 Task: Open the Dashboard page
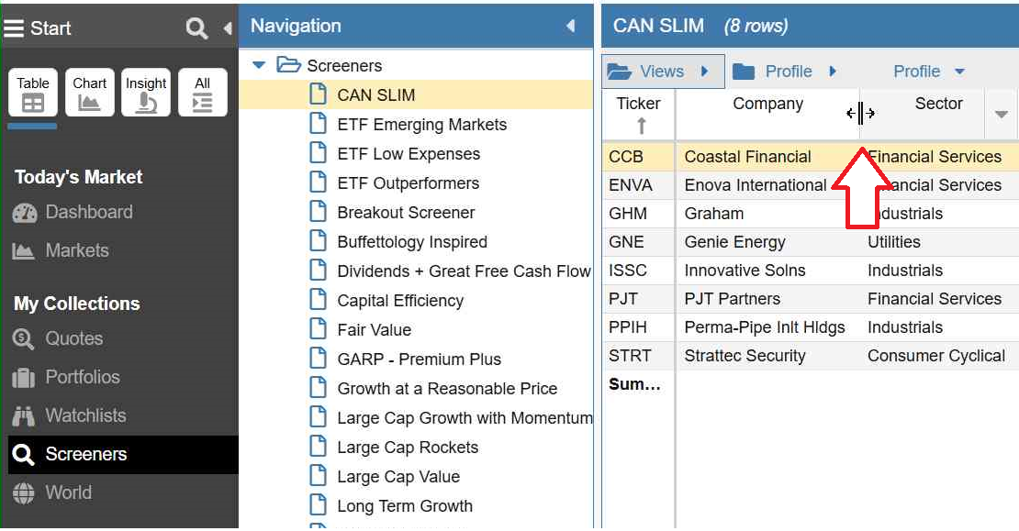pyautogui.click(x=88, y=212)
